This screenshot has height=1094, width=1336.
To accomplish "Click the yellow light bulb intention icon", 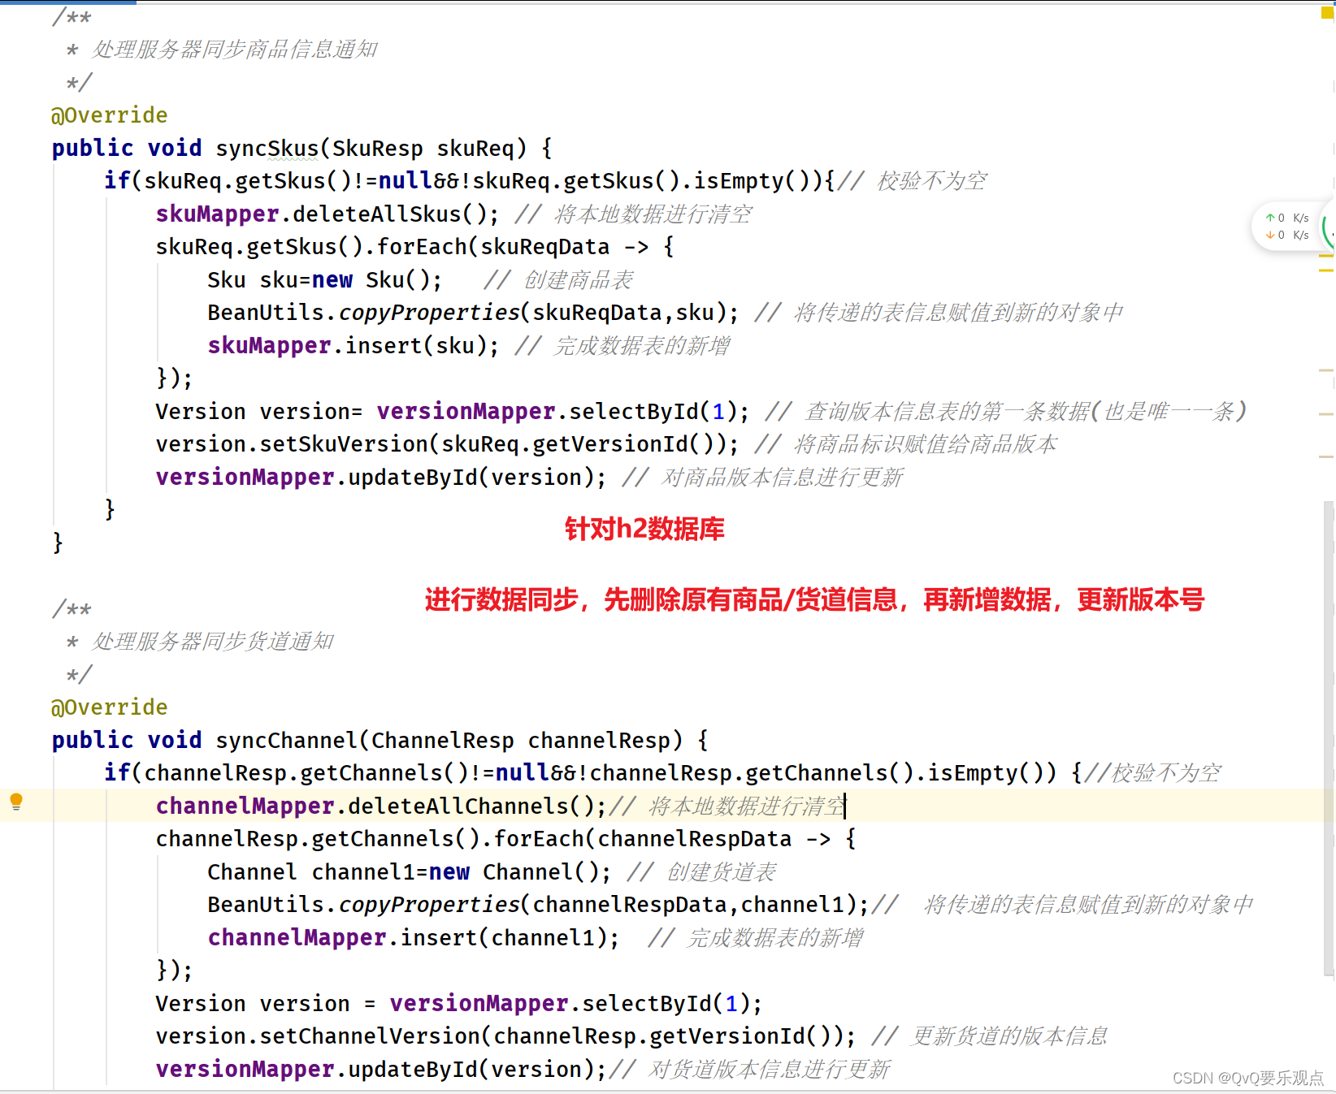I will pos(16,802).
